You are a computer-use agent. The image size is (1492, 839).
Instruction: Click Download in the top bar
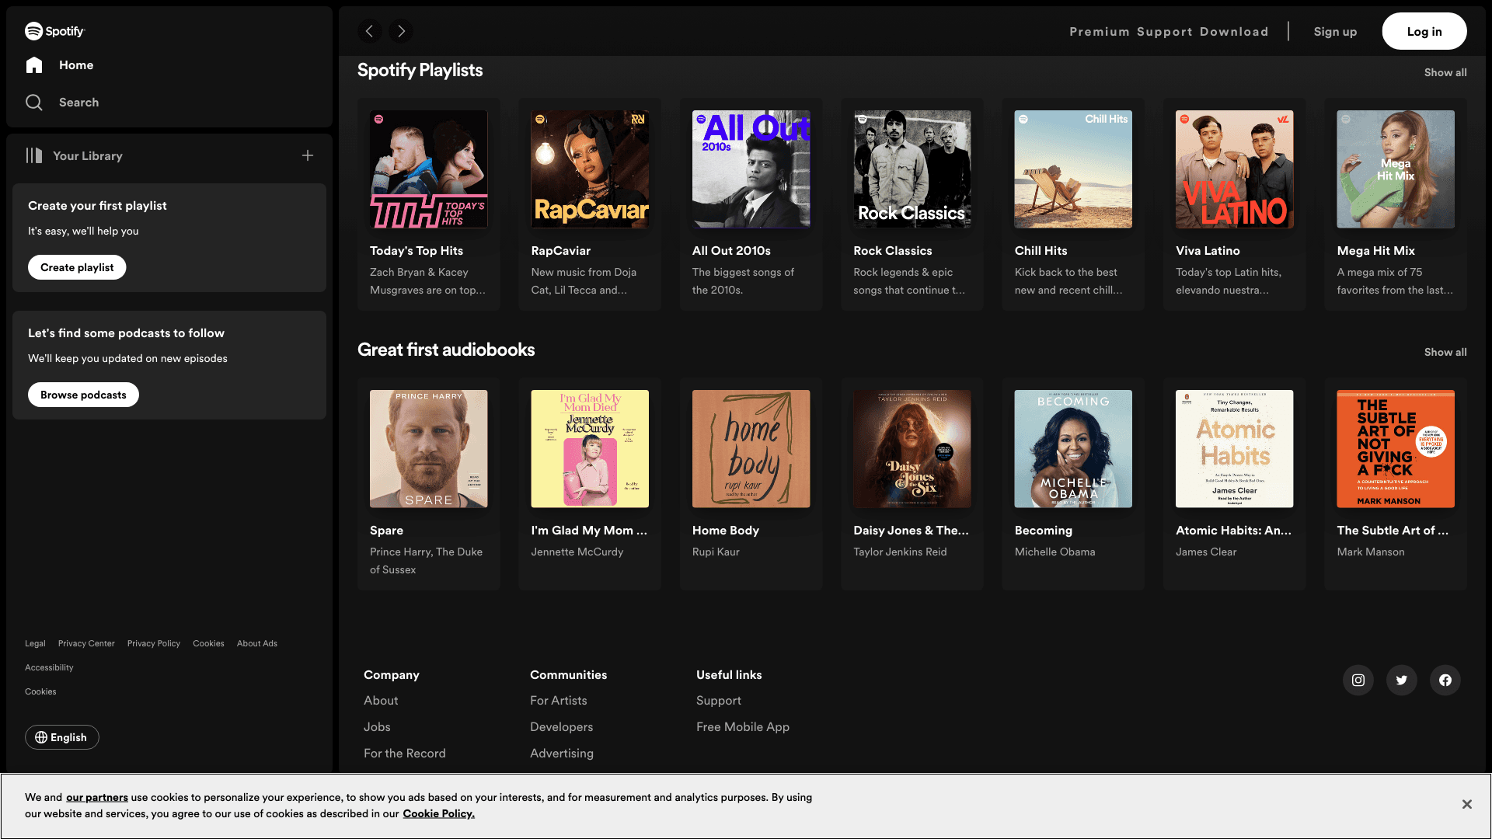[1234, 32]
